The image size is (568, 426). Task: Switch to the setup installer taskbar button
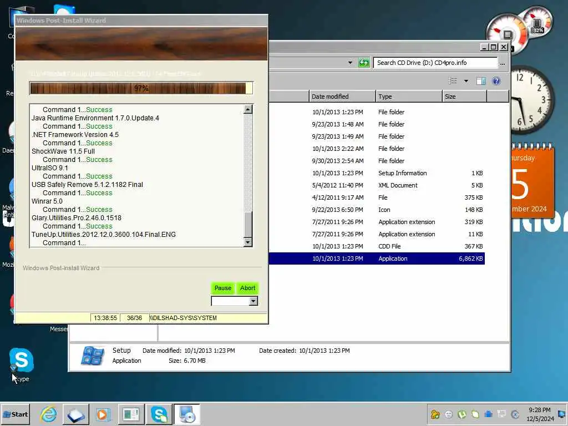click(x=187, y=414)
